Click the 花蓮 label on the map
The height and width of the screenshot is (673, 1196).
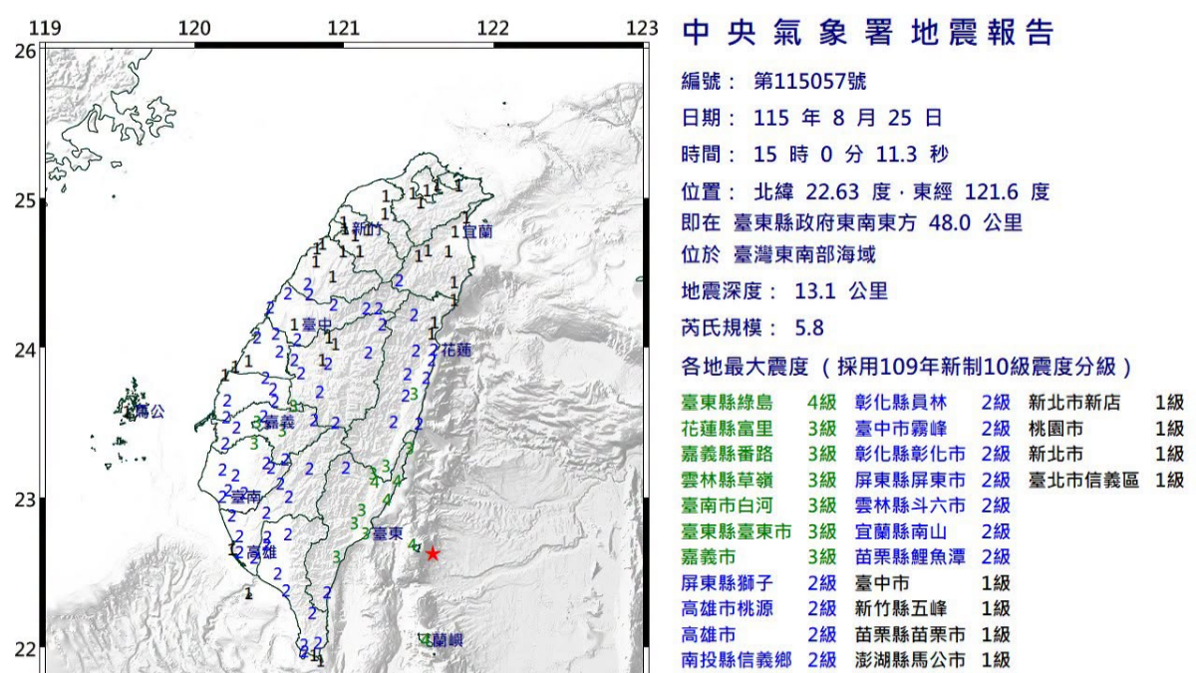point(455,351)
